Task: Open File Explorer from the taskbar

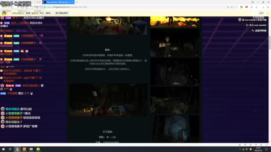Action: coord(31,149)
